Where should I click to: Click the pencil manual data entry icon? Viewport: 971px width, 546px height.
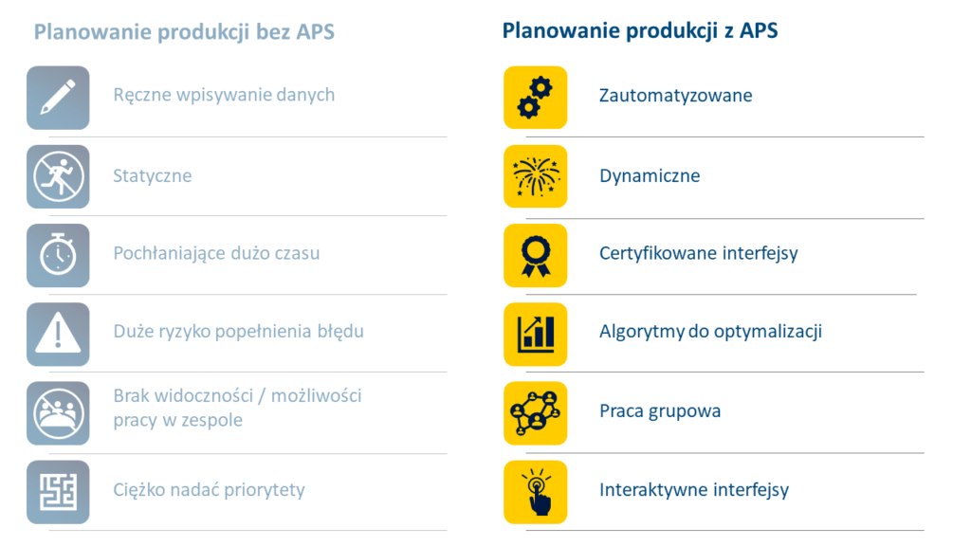58,98
